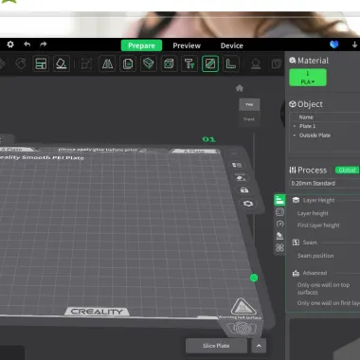Screen dimensions: 360x360
Task: Open the speed gauge process settings tab
Action: click(x=279, y=224)
